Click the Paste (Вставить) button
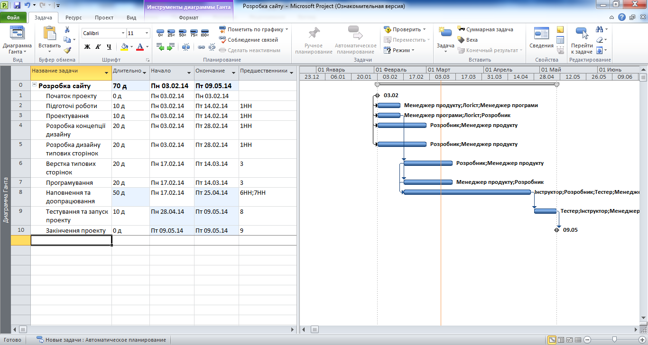The width and height of the screenshot is (648, 345). coord(49,40)
